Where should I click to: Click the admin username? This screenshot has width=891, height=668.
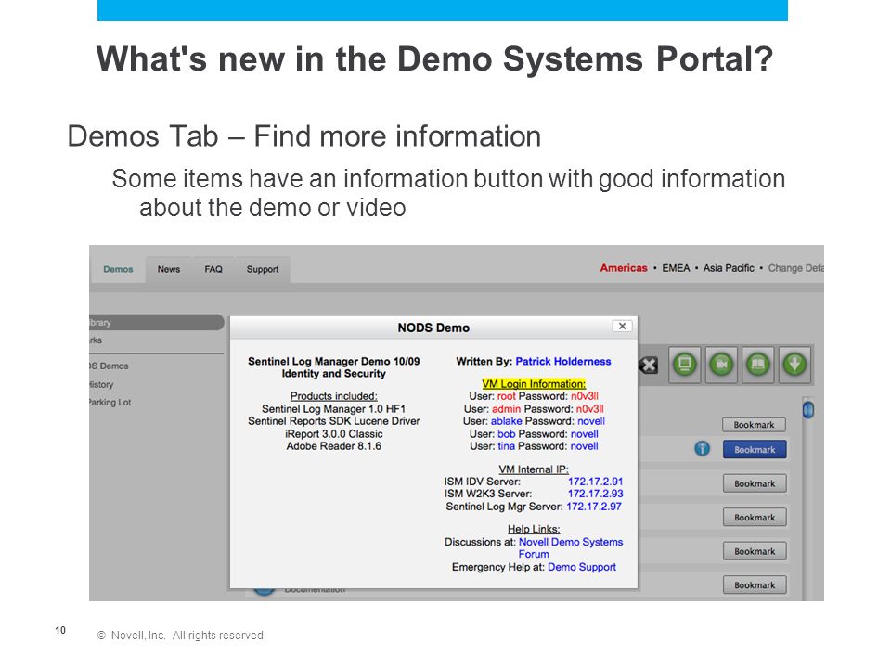point(507,409)
